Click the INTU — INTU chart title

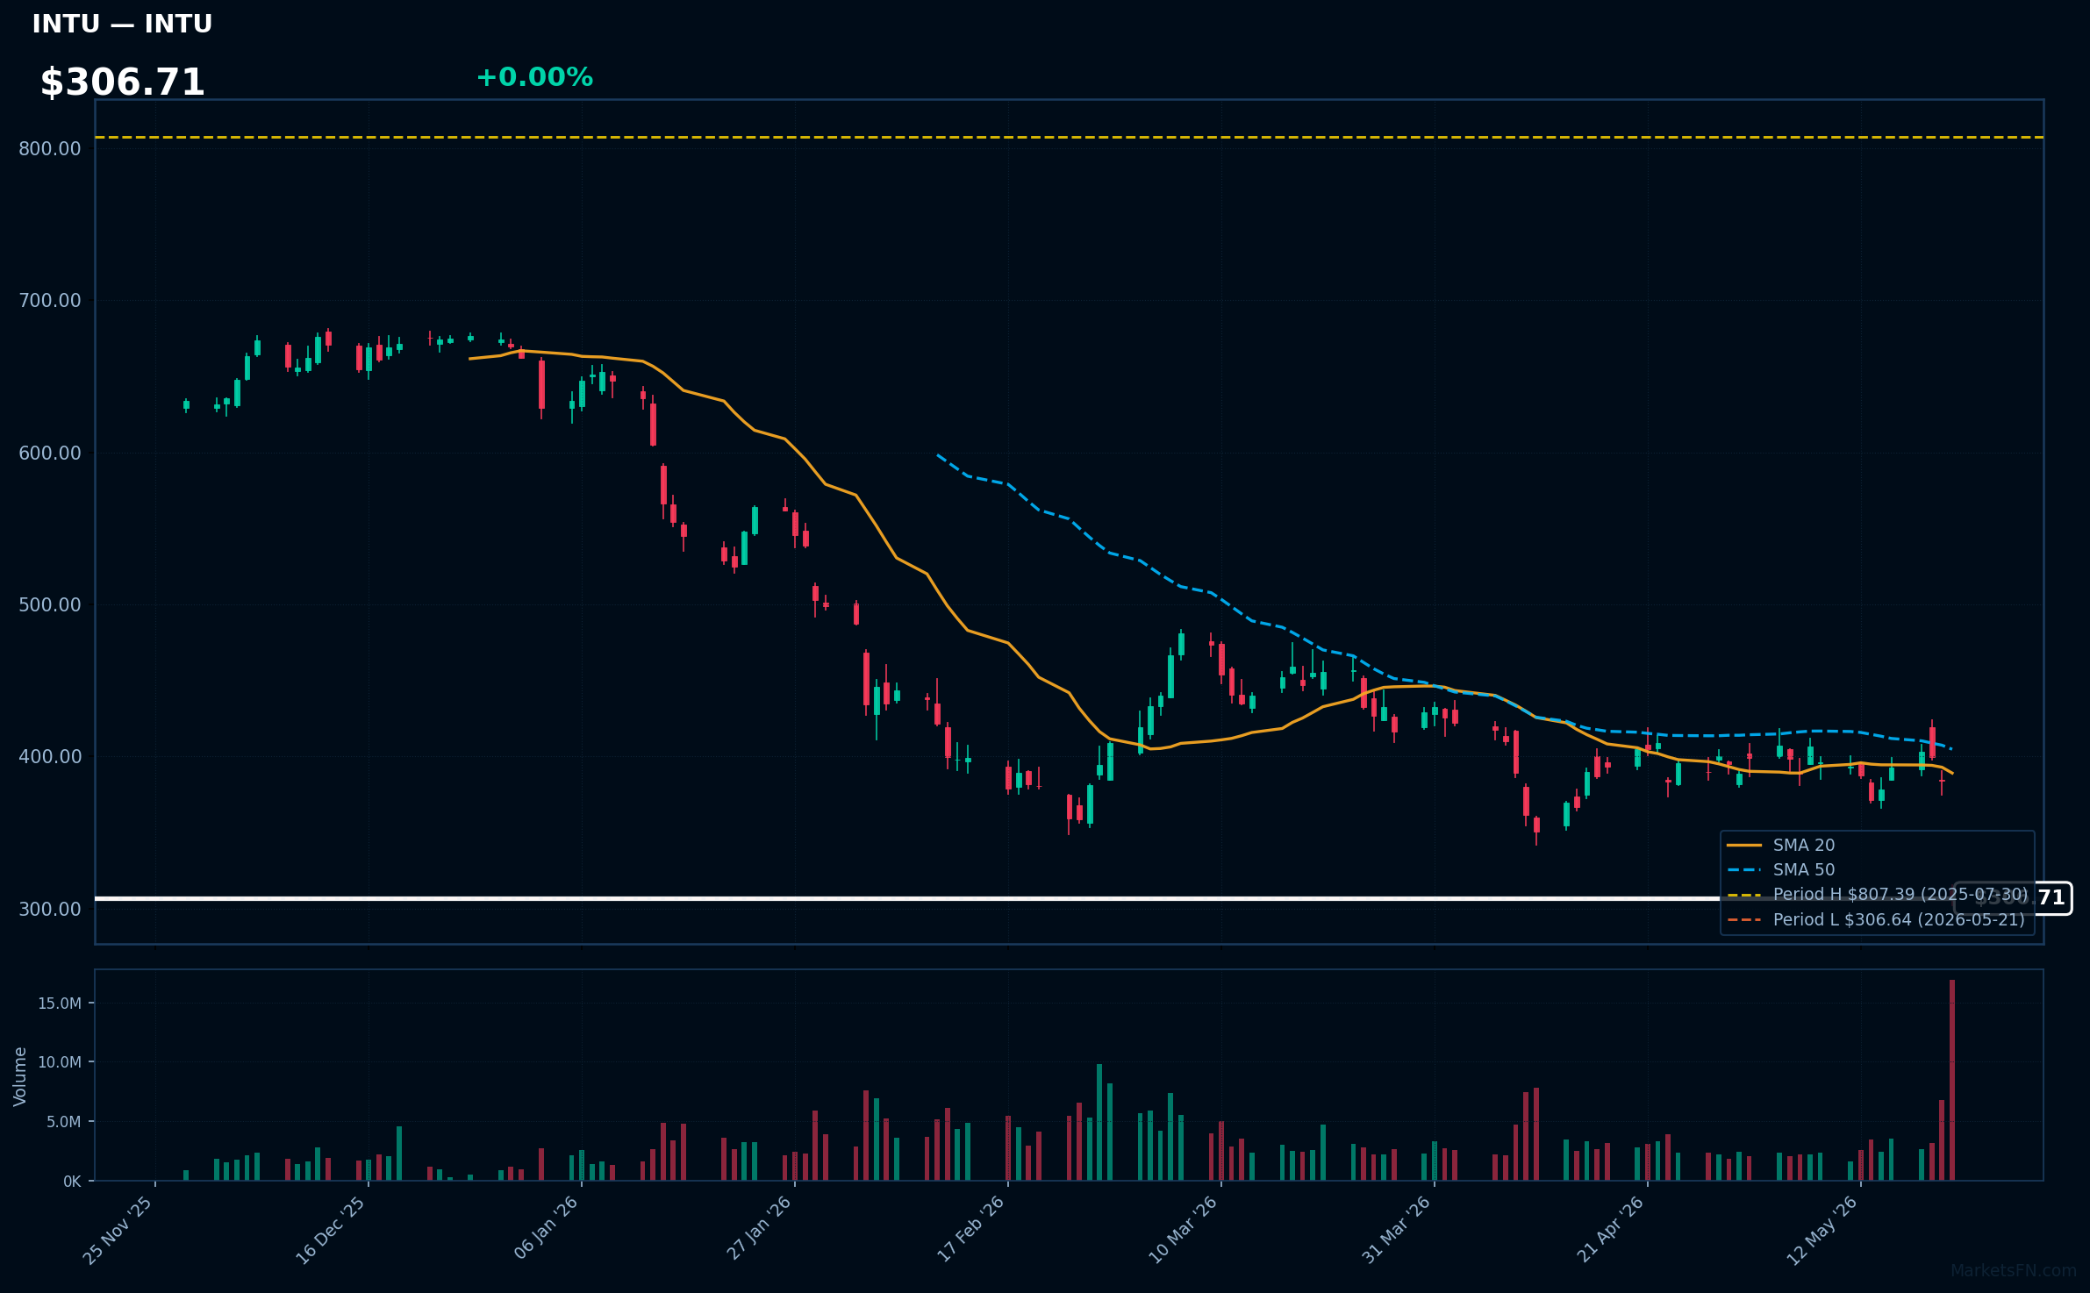click(x=122, y=24)
